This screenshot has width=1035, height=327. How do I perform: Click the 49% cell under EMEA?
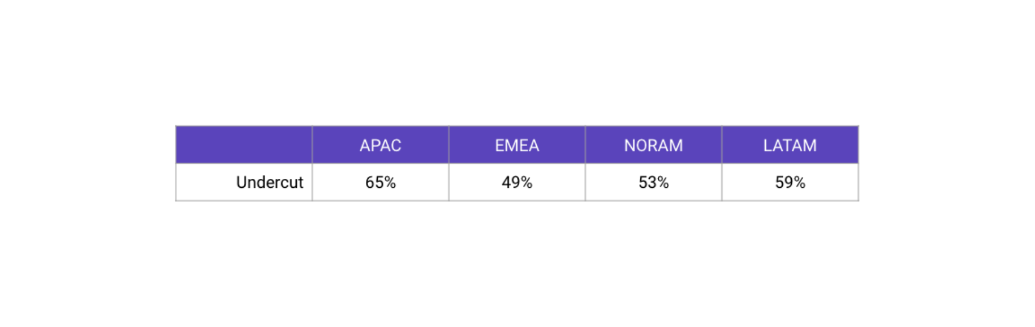pos(517,182)
